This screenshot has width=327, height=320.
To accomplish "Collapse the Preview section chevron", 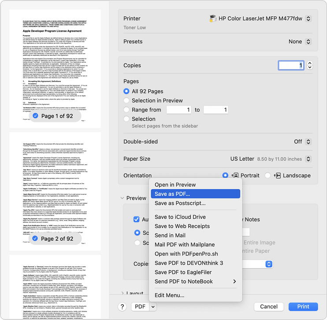I will [x=122, y=198].
